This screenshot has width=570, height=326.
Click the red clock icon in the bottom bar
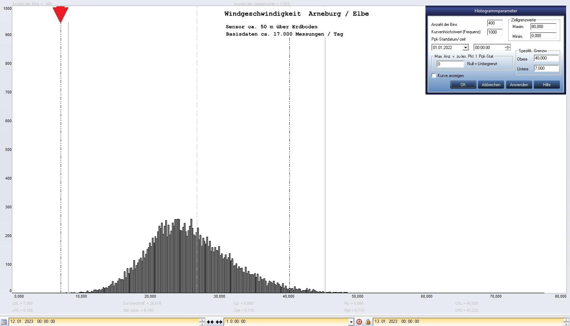click(x=359, y=322)
